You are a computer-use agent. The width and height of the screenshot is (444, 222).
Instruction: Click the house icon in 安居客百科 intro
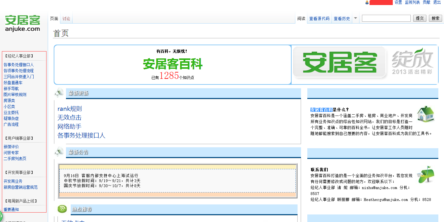[425, 114]
